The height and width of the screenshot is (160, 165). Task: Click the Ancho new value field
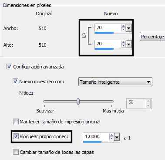(x=108, y=28)
